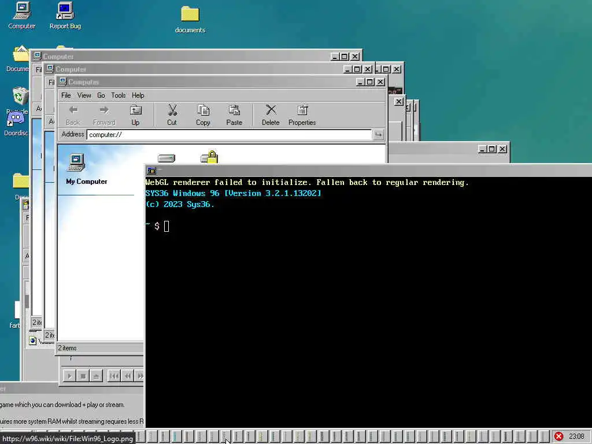
Task: Click Forward arrow in front Computer window
Action: [104, 115]
